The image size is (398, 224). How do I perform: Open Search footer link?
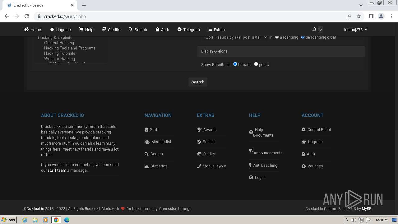[157, 154]
